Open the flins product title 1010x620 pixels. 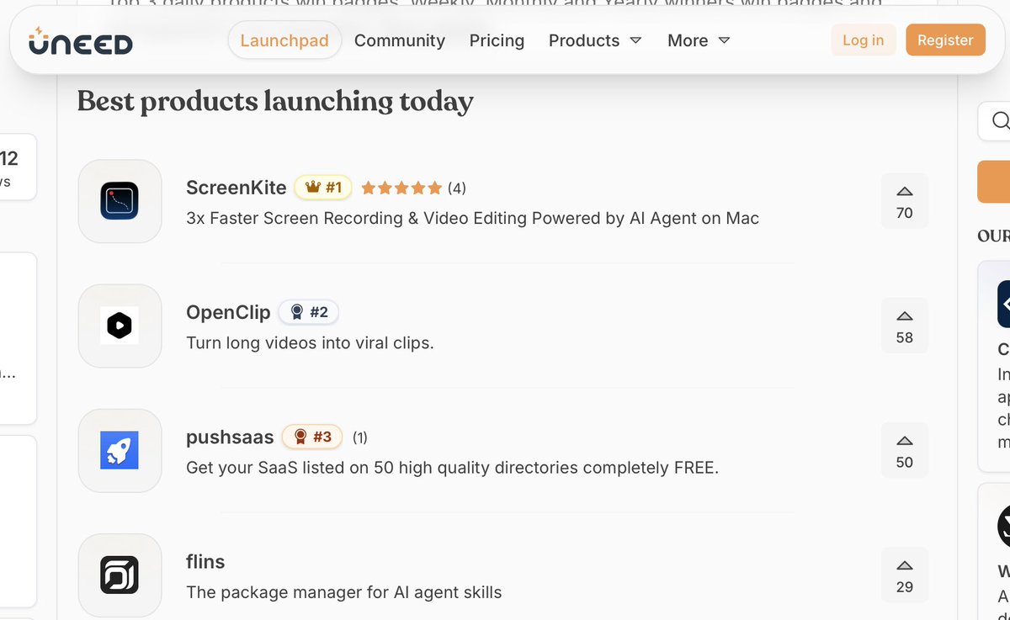coord(205,561)
